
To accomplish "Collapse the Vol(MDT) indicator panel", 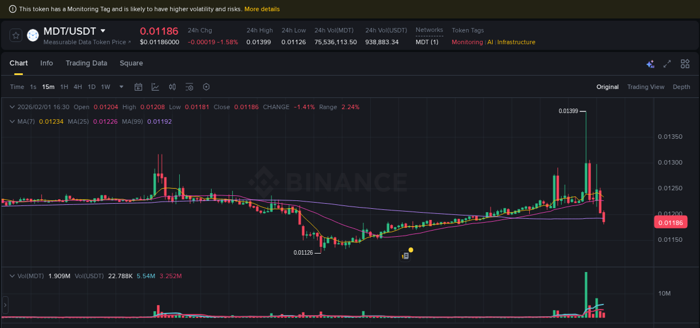I will [x=12, y=275].
